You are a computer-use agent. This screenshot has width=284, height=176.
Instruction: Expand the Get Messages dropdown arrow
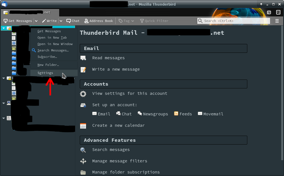click(x=36, y=21)
